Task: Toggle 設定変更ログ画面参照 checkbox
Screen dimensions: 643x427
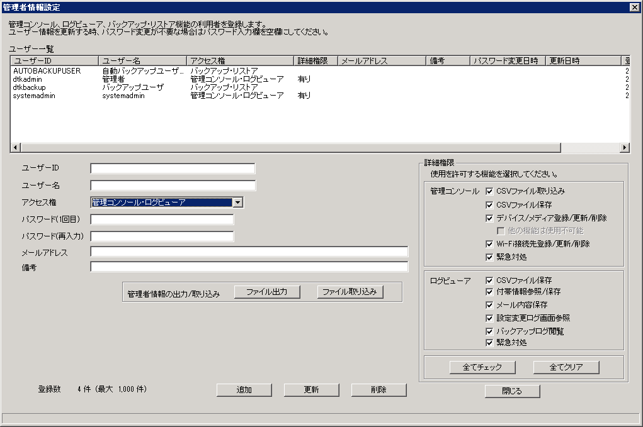Action: point(489,318)
